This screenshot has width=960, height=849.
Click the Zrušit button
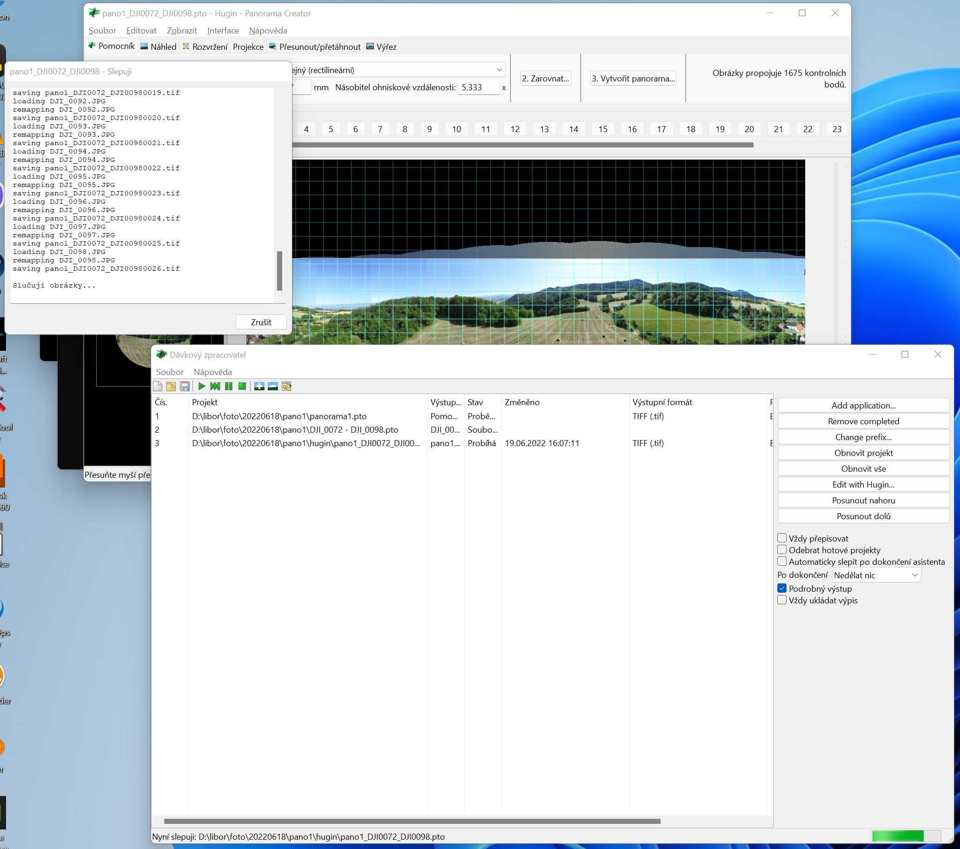(261, 322)
